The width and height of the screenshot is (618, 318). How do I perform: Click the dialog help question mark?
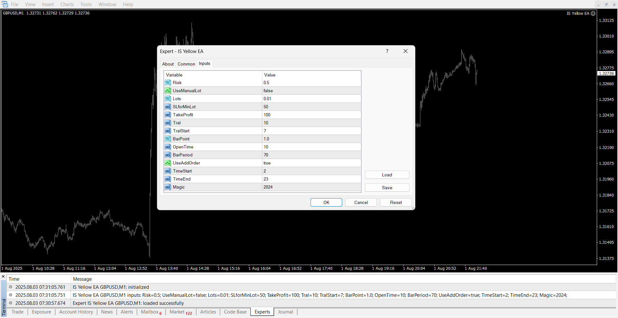point(387,51)
